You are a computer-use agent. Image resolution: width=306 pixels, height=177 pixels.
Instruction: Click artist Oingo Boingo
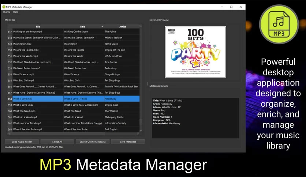point(112,74)
